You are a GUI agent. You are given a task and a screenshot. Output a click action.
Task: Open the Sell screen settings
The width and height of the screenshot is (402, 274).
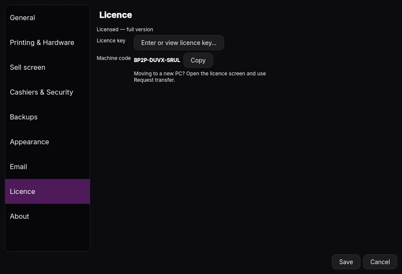47,68
